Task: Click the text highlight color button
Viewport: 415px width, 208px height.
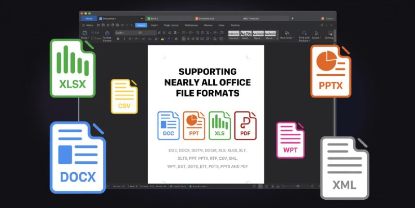Action: pyautogui.click(x=162, y=39)
